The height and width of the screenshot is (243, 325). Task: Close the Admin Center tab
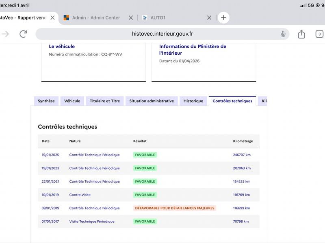pos(131,18)
